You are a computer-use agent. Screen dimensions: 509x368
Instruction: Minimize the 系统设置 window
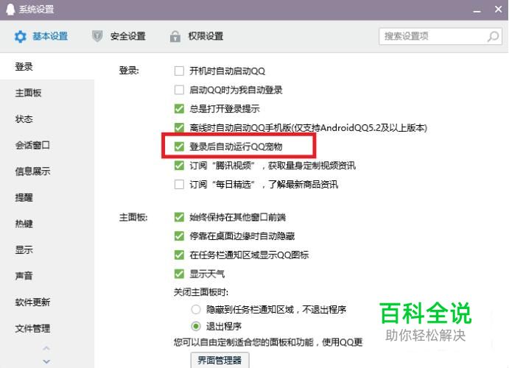point(477,10)
